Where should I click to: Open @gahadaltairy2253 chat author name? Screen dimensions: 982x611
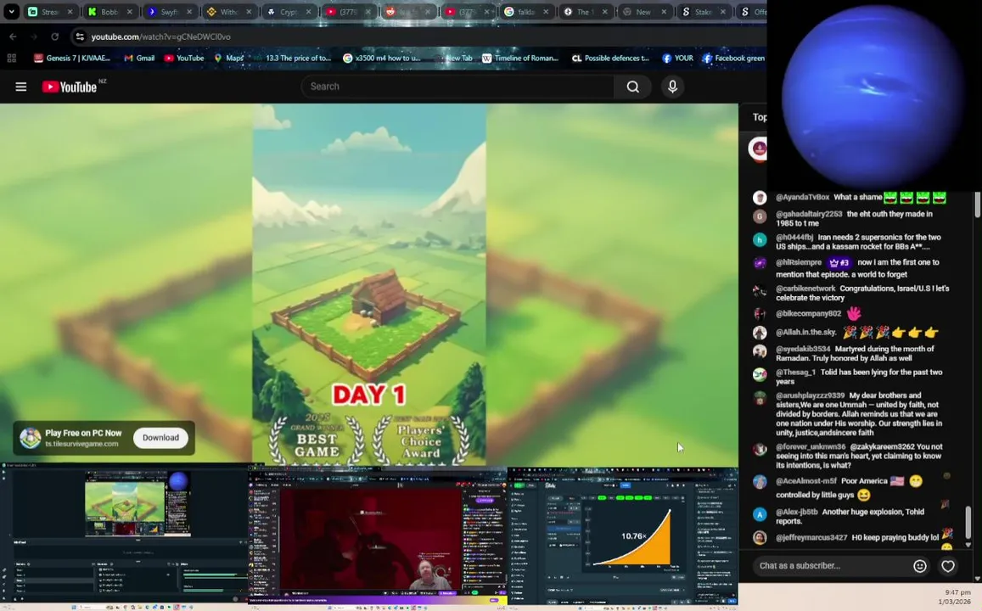click(809, 214)
